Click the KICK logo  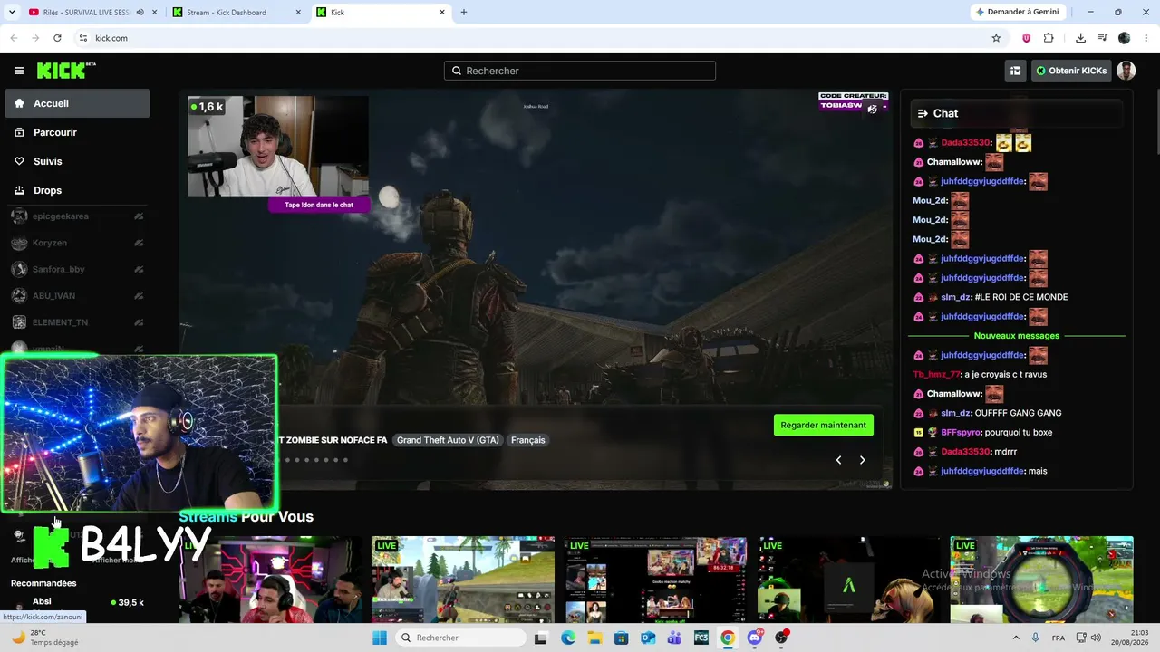tap(66, 71)
